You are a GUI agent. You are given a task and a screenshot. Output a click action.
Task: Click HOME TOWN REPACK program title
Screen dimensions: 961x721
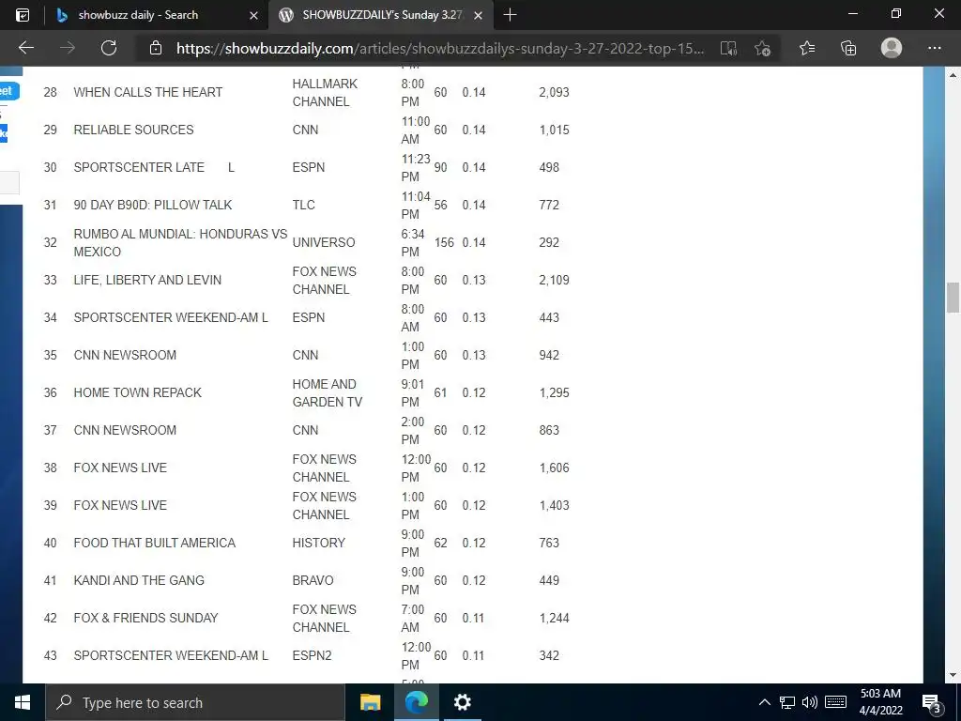point(137,392)
